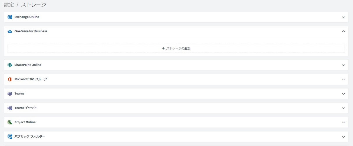The height and width of the screenshot is (146, 353).
Task: Click the Teams チャット icon
Action: pyautogui.click(x=10, y=108)
